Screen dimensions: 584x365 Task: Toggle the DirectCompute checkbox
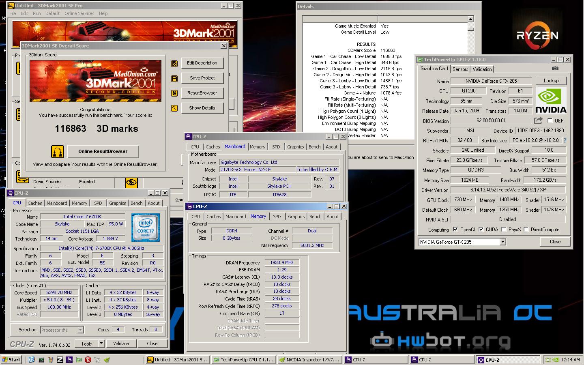coord(526,230)
